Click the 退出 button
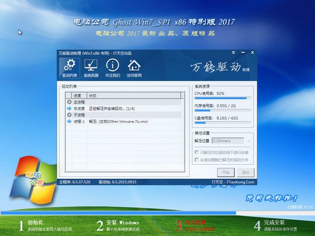This screenshot has height=236, width=315. coord(246,173)
